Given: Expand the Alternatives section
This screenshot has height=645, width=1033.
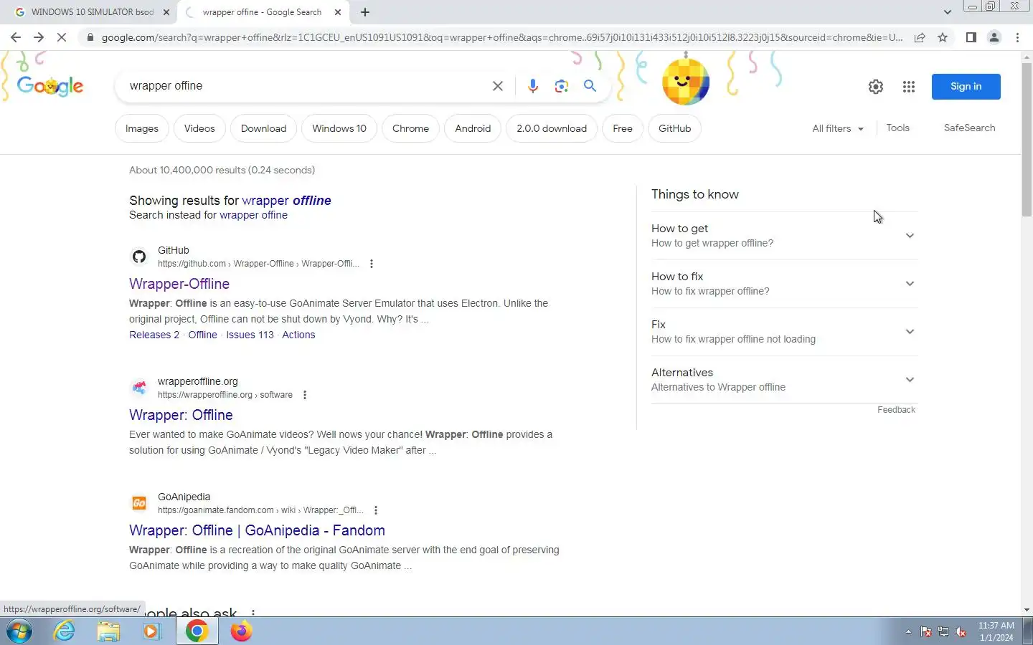Looking at the screenshot, I should click(784, 380).
